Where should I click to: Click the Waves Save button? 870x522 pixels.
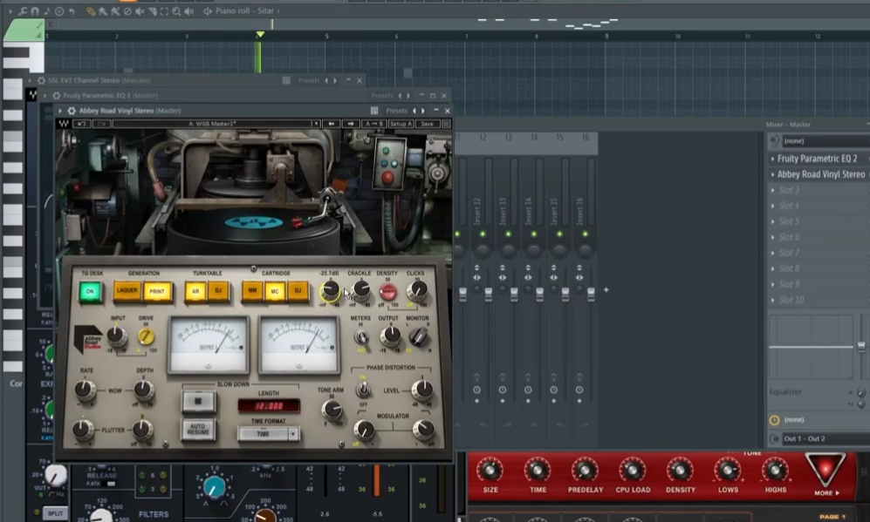point(427,124)
